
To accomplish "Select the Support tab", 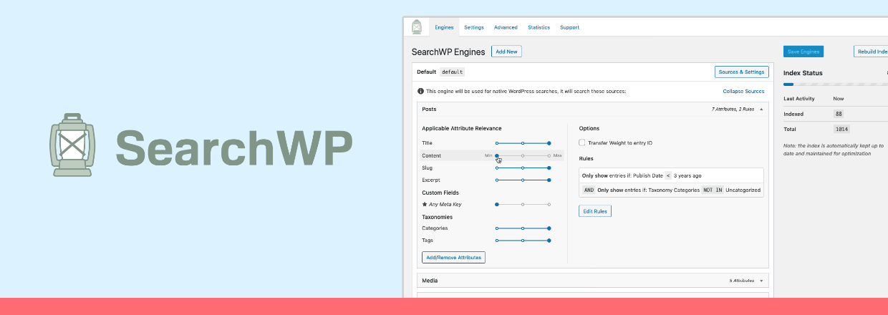I will (x=569, y=27).
